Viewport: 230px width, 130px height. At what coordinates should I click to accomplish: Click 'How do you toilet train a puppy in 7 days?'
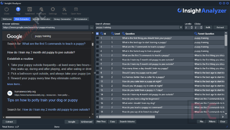click(x=160, y=90)
